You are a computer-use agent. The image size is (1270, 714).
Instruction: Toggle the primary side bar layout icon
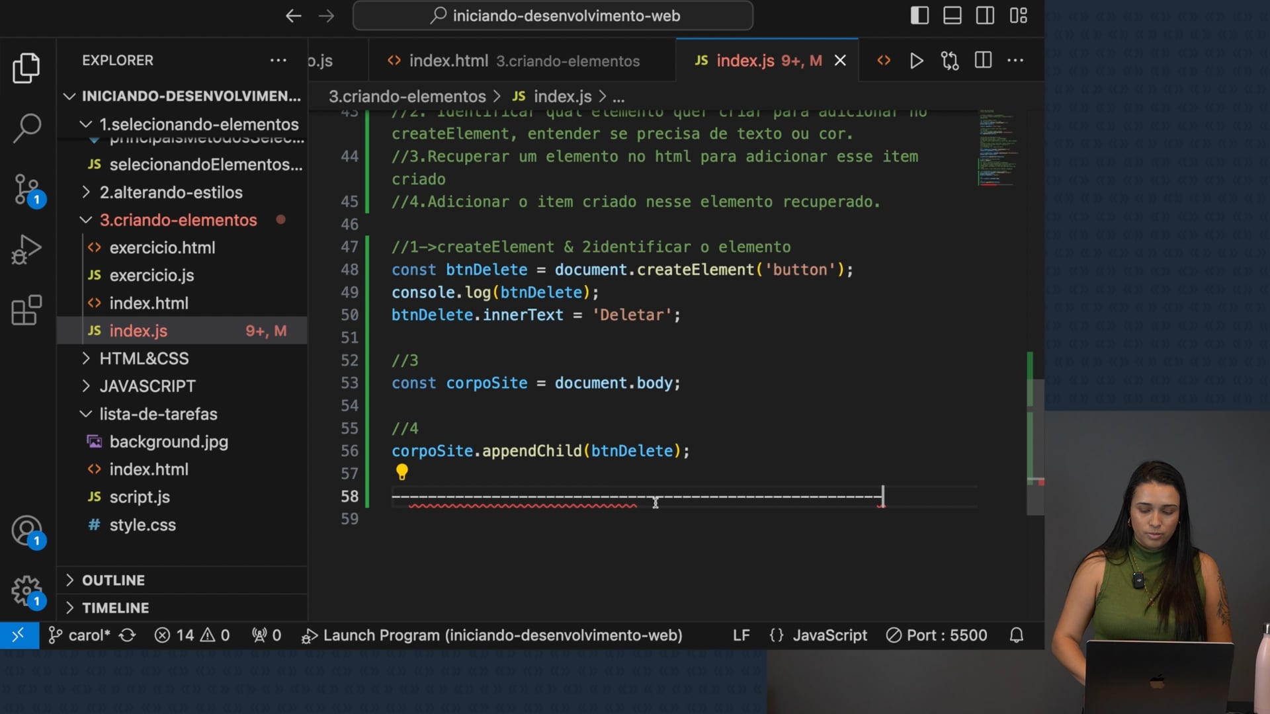click(919, 16)
